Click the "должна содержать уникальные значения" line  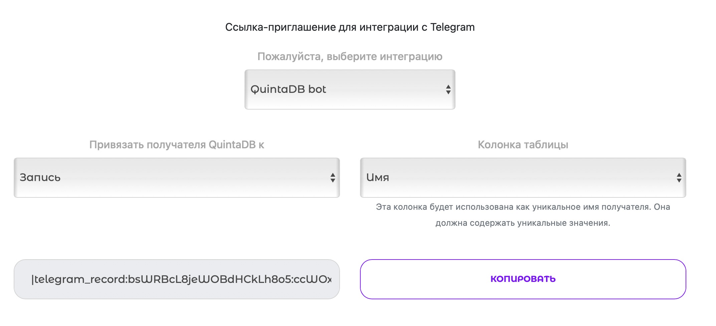coord(523,223)
